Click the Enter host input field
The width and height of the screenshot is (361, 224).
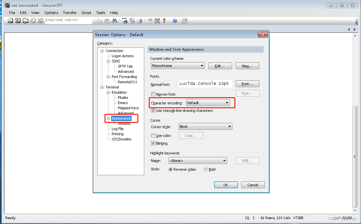click(x=69, y=21)
